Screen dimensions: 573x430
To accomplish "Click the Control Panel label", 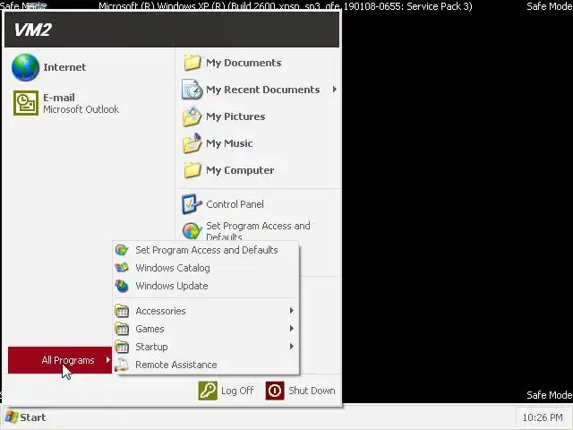I will [x=235, y=204].
